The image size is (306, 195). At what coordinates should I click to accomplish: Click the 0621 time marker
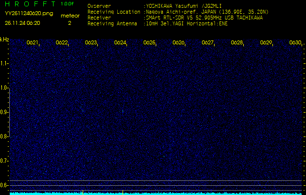pos(32,42)
